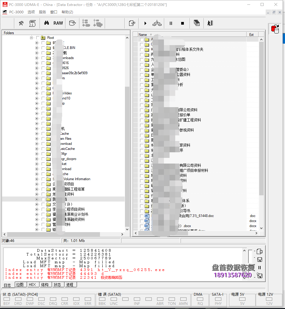This screenshot has height=309, width=285.
Task: Click the disk image toolbar icon
Action: (x=73, y=23)
